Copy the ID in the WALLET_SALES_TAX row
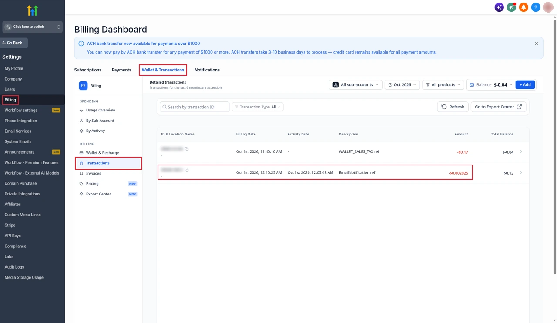557x323 pixels. coord(187,149)
